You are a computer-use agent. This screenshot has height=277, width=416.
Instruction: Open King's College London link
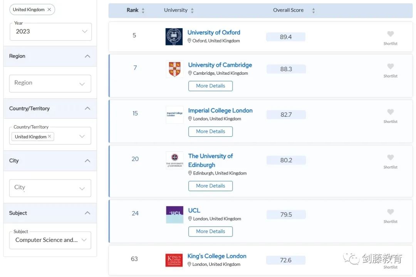(217, 256)
